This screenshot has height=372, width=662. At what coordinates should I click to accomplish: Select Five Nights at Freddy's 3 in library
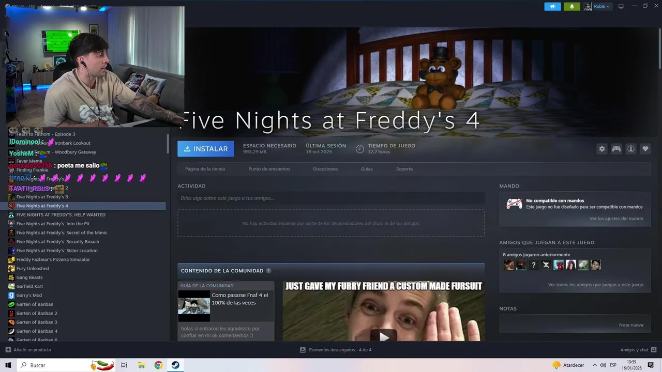pyautogui.click(x=42, y=197)
